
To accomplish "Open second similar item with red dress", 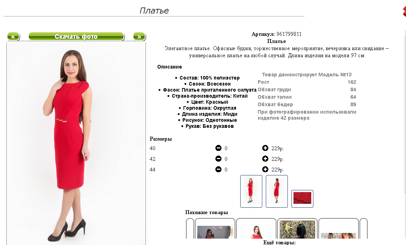I will tap(256, 229).
